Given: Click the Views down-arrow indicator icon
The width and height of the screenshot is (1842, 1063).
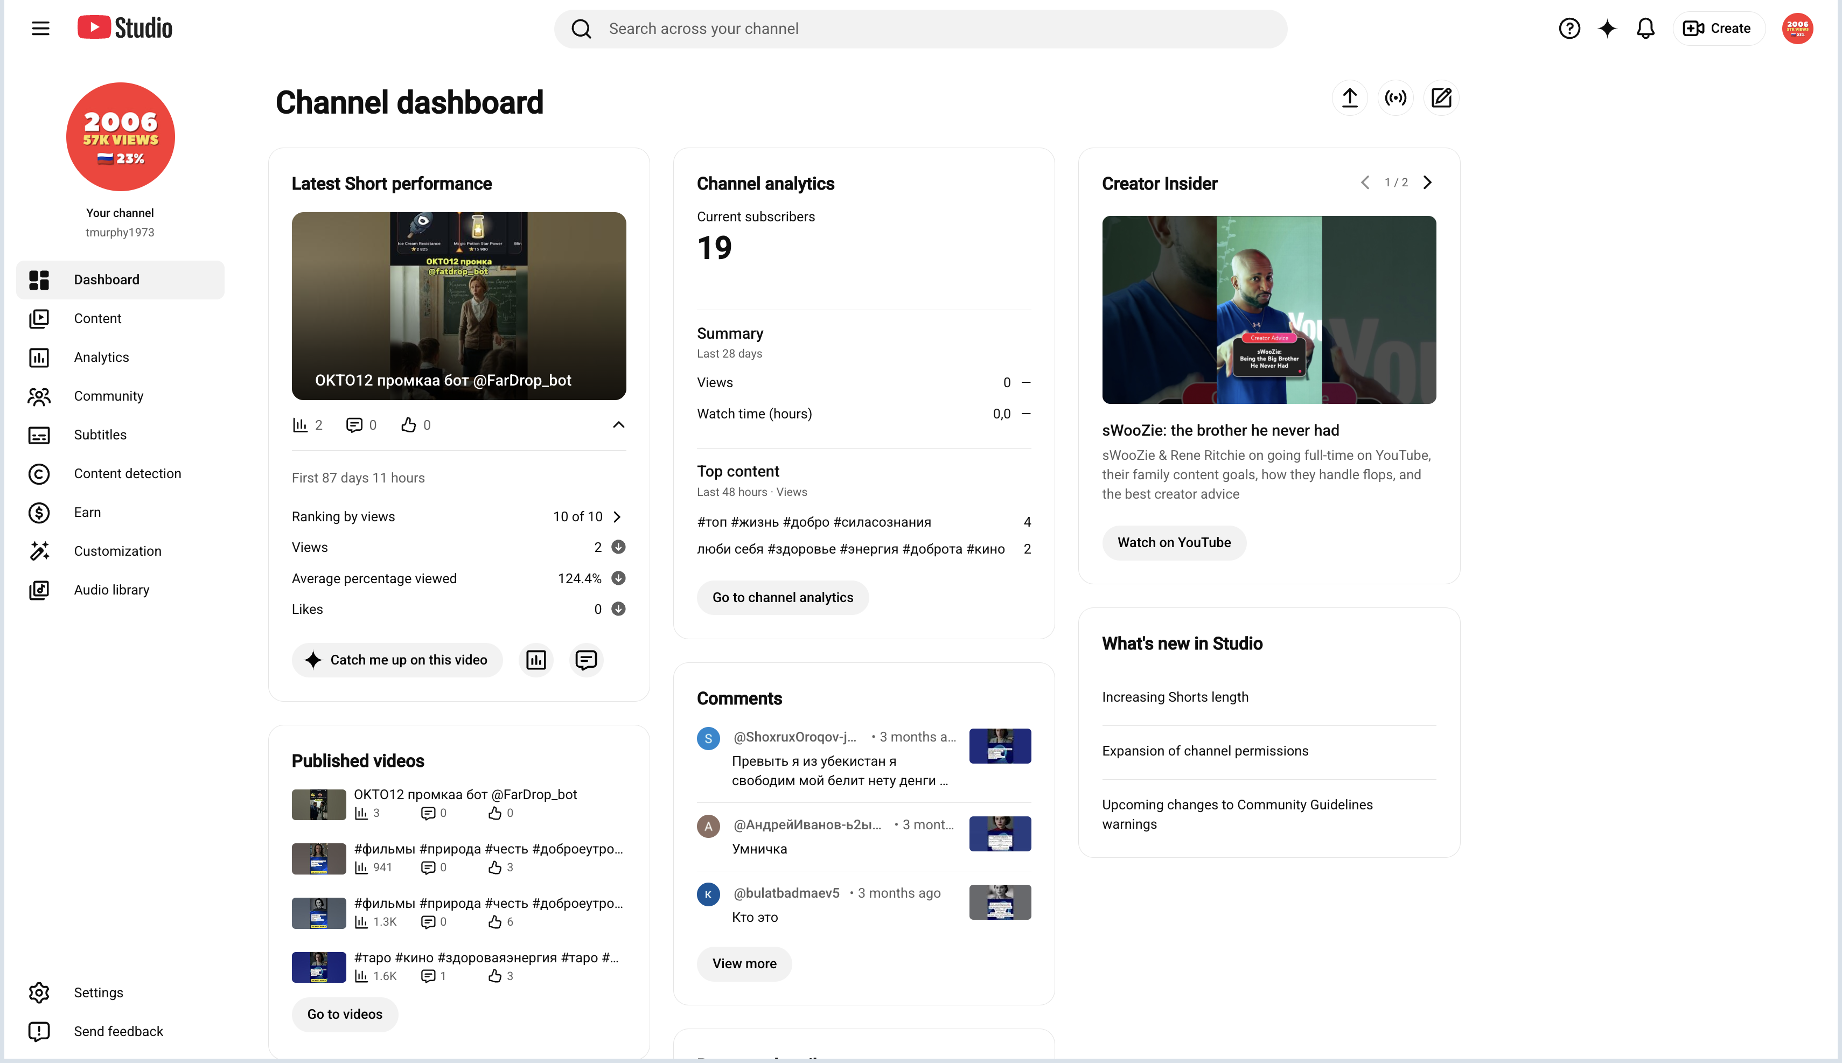Looking at the screenshot, I should (x=618, y=547).
